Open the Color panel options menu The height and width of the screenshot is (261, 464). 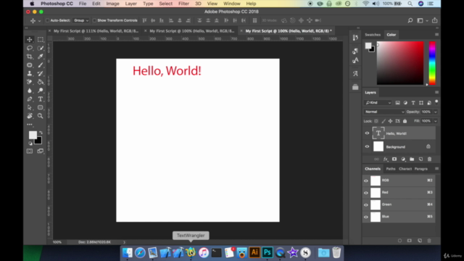pos(436,35)
